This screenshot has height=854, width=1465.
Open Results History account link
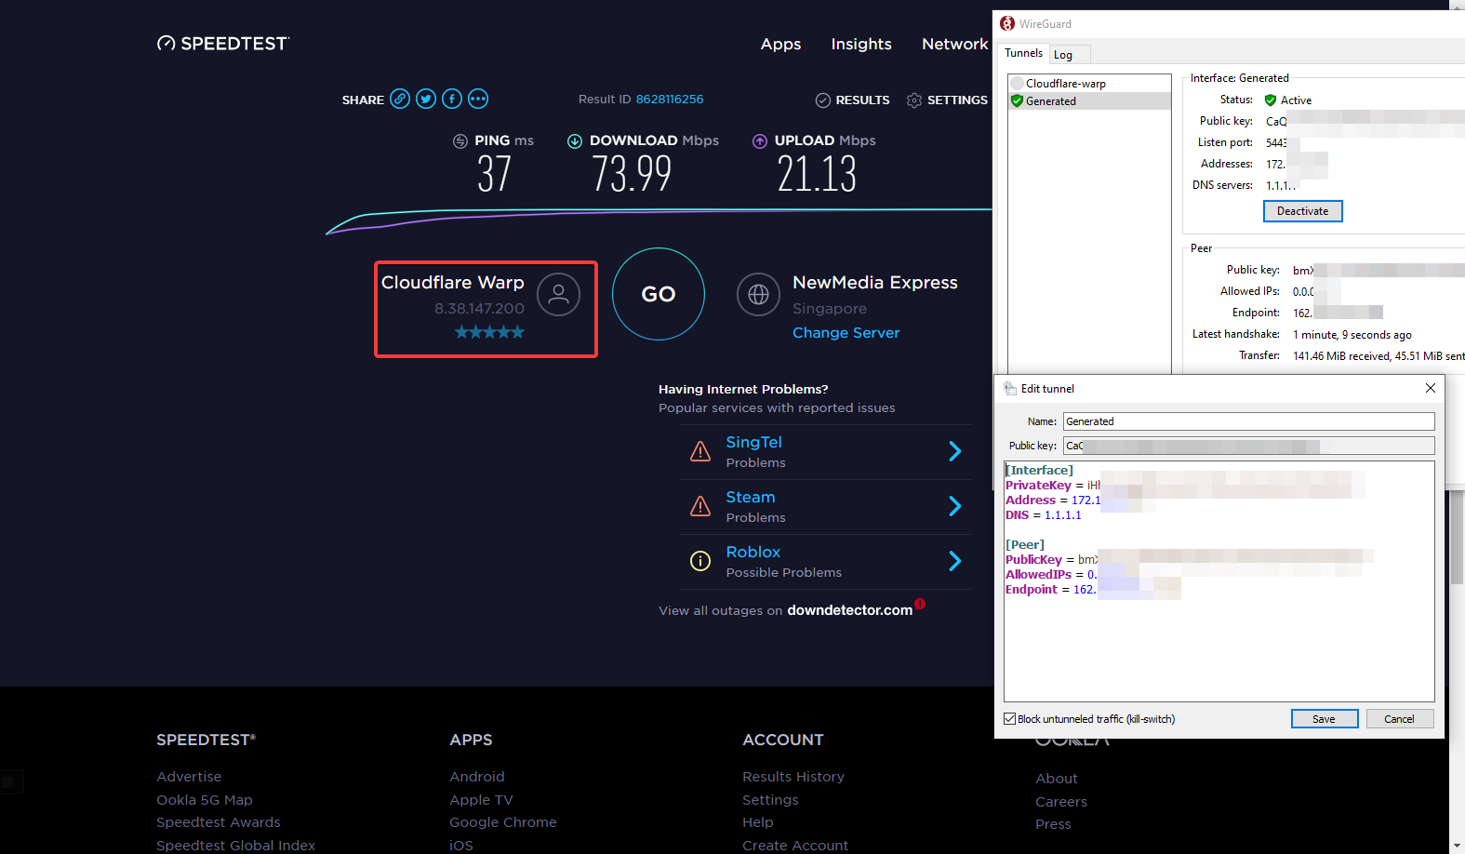coord(793,777)
